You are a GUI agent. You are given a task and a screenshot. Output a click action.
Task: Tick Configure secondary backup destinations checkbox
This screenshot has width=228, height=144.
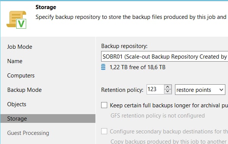tap(104, 131)
